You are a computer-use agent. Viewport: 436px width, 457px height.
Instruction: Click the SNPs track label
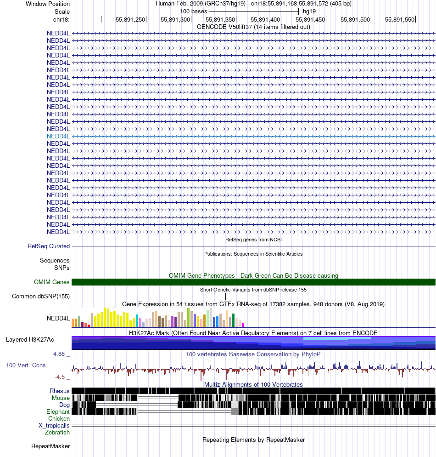[61, 268]
